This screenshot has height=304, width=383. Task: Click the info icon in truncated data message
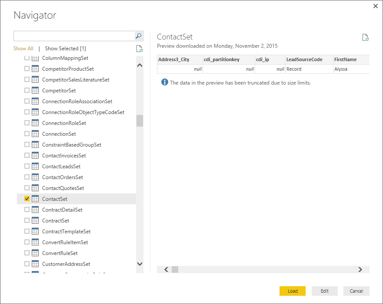(x=165, y=82)
